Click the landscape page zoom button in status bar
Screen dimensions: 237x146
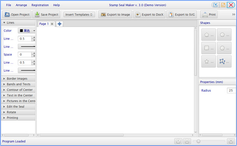(x=187, y=141)
